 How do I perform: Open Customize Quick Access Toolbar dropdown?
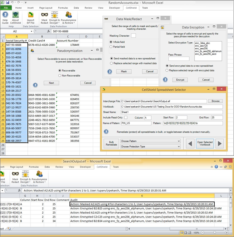coord(26,2)
